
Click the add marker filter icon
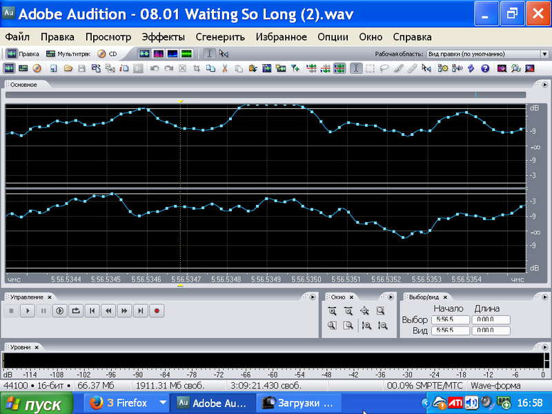(x=295, y=68)
